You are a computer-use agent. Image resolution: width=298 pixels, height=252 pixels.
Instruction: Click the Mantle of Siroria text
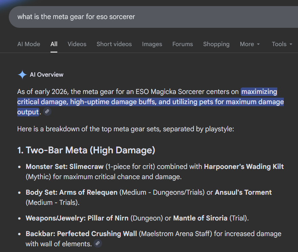[200, 218]
